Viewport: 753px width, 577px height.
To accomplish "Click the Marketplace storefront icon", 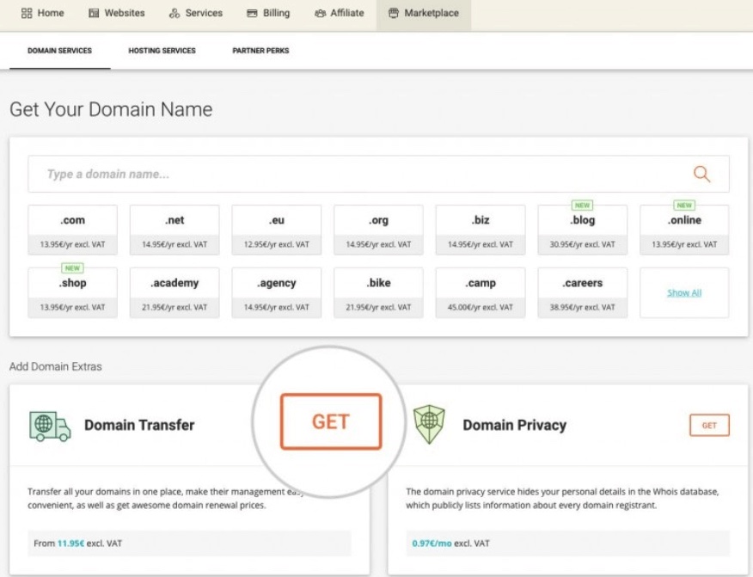I will click(x=395, y=13).
